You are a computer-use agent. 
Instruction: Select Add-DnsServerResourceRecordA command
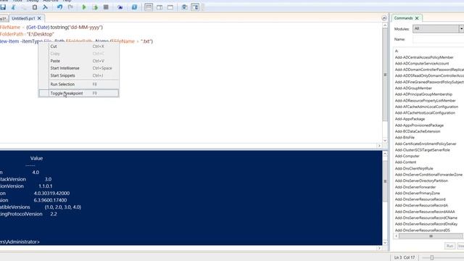(421, 205)
